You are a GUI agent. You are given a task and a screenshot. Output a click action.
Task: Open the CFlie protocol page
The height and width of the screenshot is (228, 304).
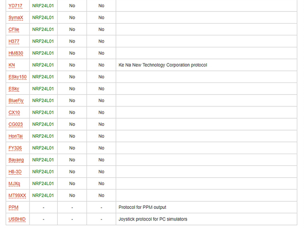pos(14,30)
